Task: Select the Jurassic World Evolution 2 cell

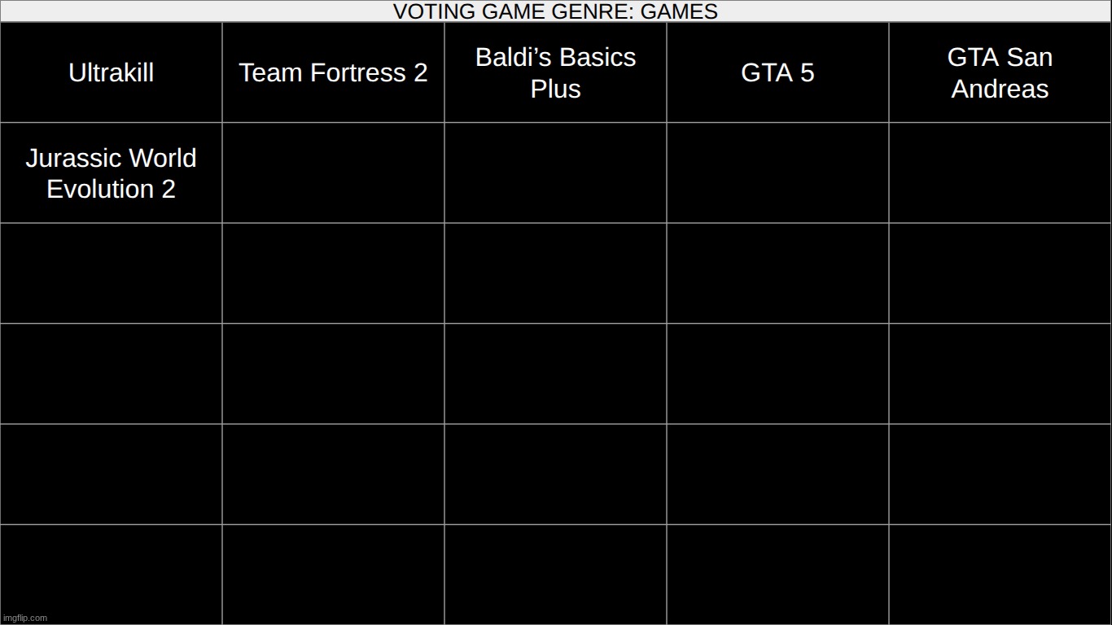Action: (111, 173)
